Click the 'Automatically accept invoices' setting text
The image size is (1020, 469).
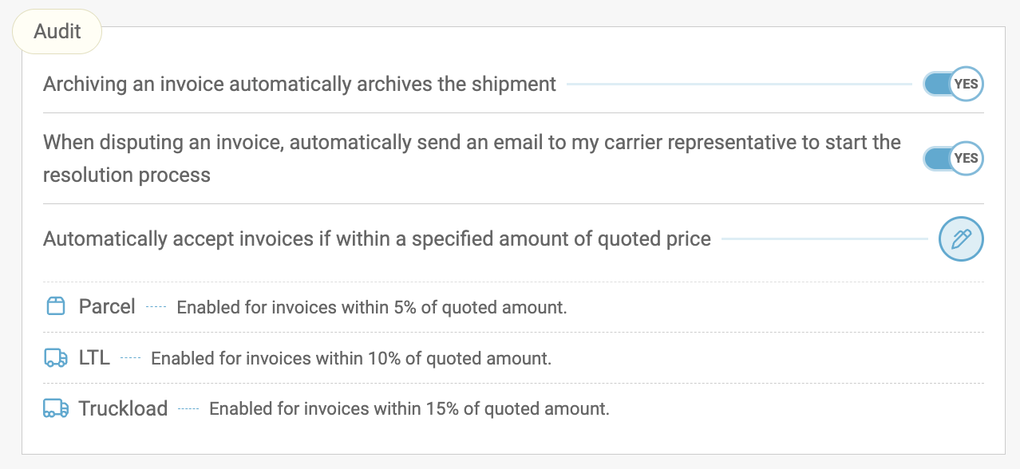pyautogui.click(x=377, y=239)
